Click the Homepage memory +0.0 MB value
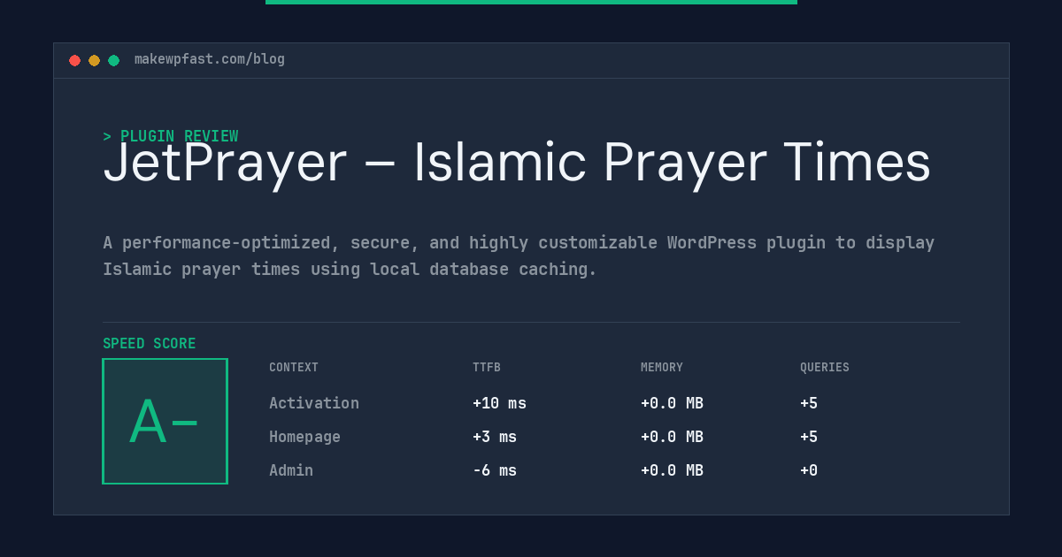 [672, 437]
